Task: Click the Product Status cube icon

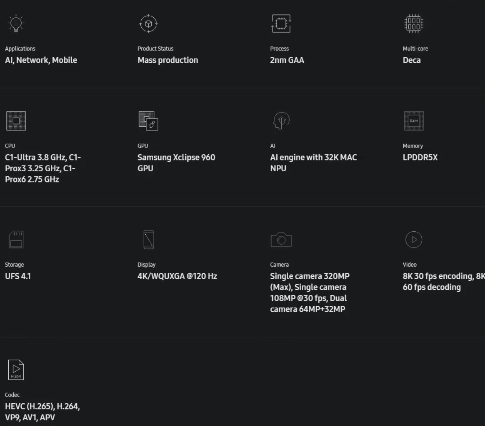Action: [148, 24]
